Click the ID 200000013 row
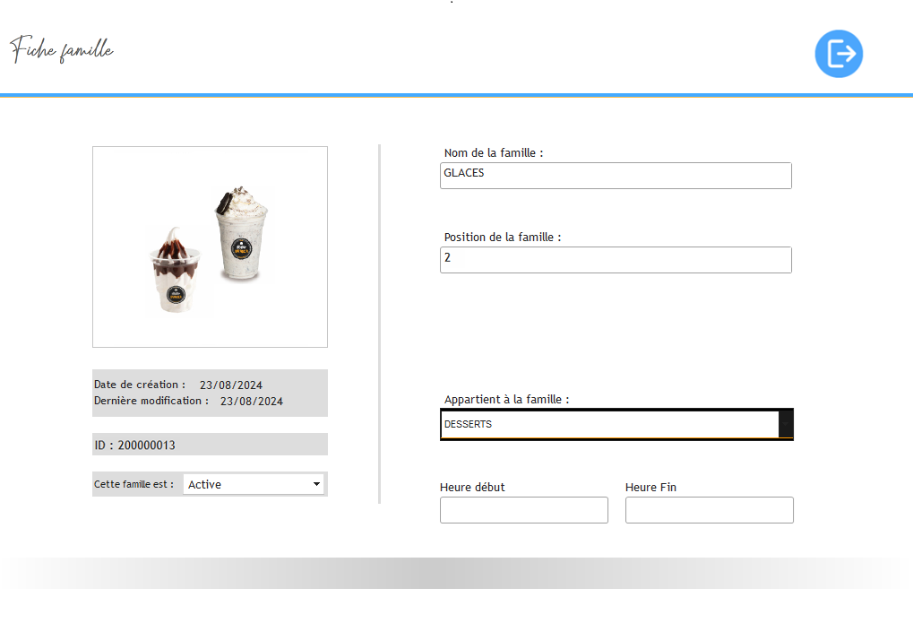The image size is (913, 623). click(x=210, y=445)
